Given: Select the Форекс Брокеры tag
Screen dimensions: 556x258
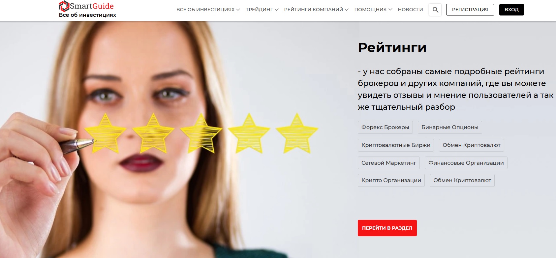Looking at the screenshot, I should (385, 127).
